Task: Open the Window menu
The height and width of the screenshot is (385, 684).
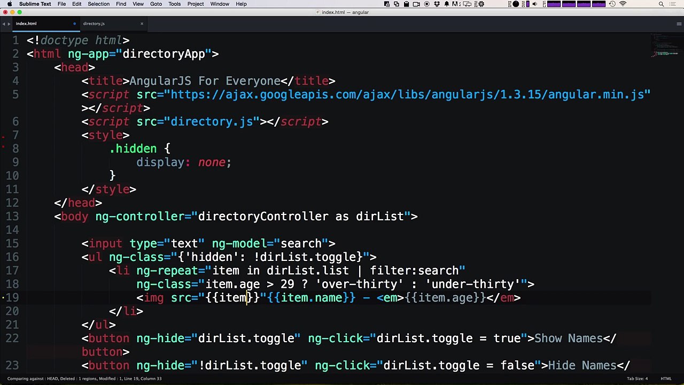Action: coord(220,4)
